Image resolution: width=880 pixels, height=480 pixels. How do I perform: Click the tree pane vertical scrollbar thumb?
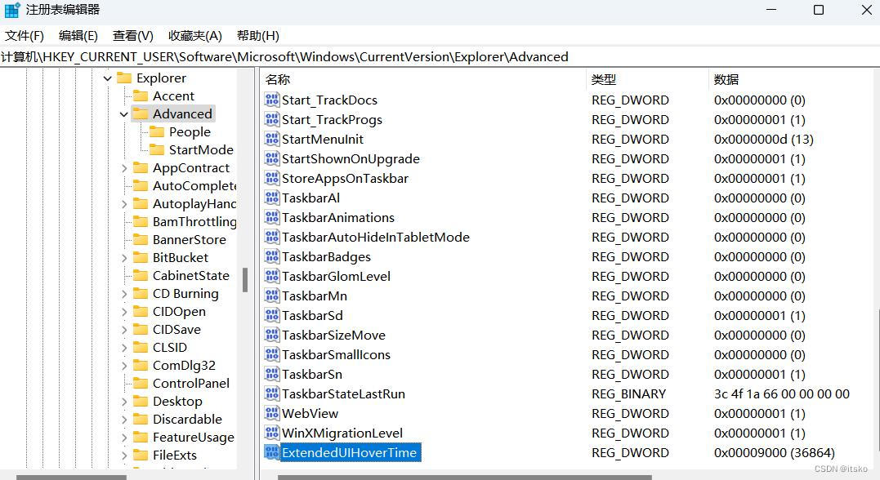point(245,280)
